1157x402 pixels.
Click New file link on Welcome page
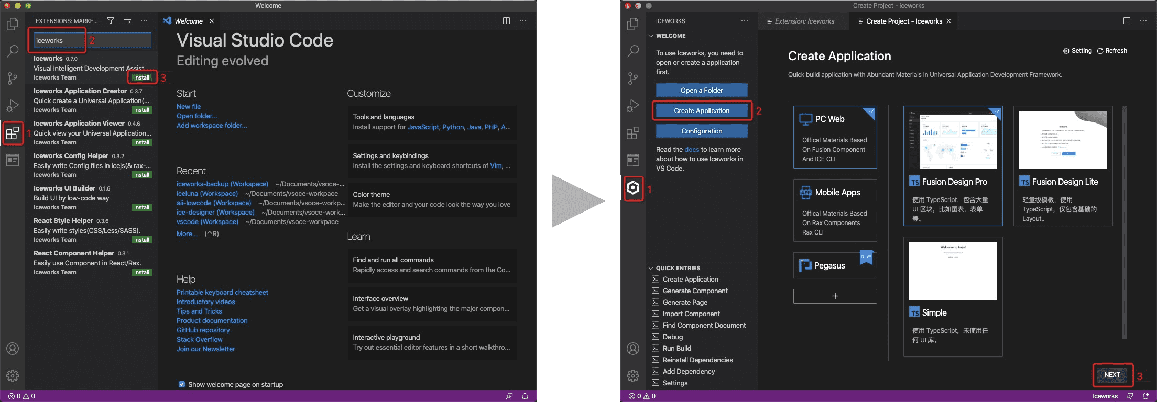[189, 106]
